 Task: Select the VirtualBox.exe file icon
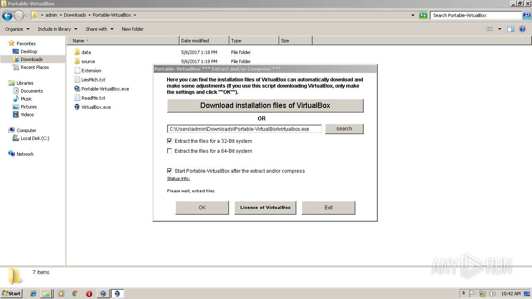[x=77, y=107]
